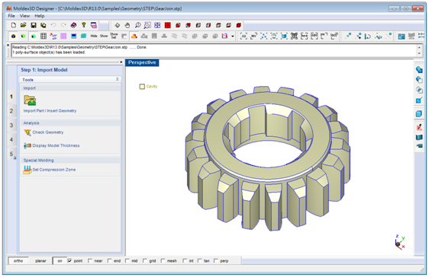Image resolution: width=429 pixels, height=277 pixels.
Task: Enable the grid snap checkbox
Action: point(145,261)
